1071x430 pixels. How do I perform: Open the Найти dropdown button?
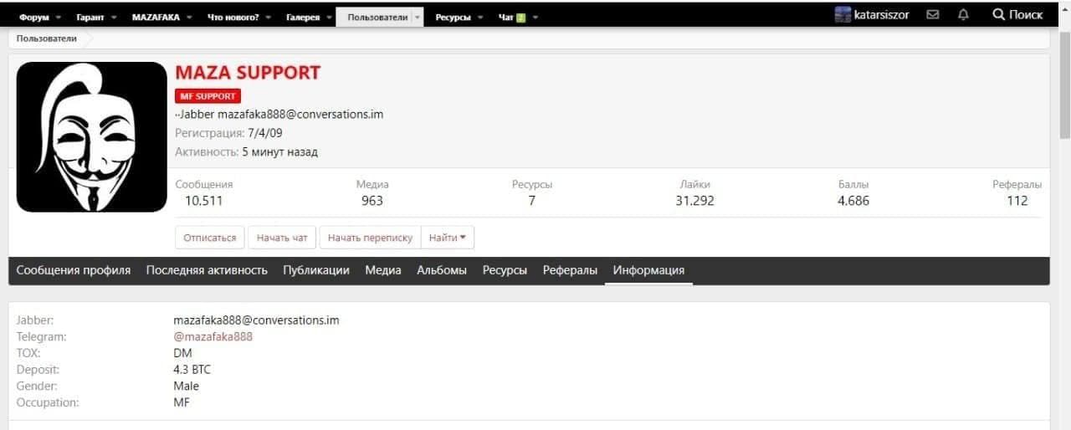pos(448,238)
